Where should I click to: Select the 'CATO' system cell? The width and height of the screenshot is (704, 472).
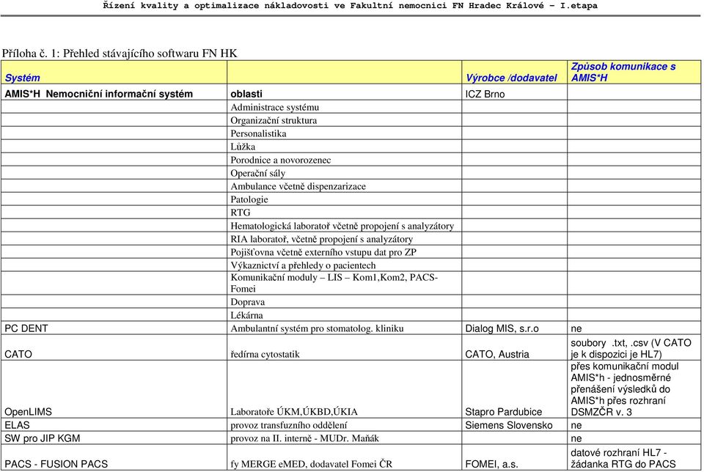114,347
